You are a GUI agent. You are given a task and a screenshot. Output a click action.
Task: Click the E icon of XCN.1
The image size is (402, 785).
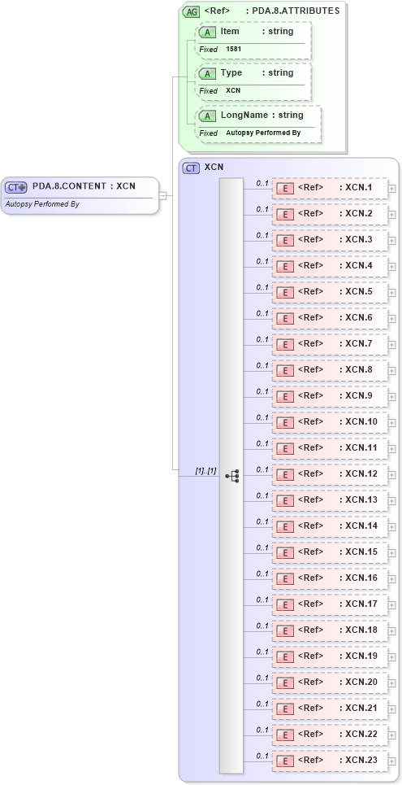coord(285,189)
